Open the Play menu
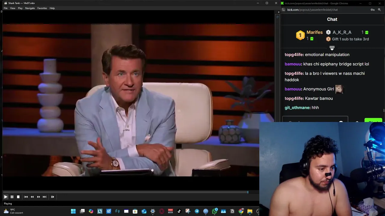385x216 pixels. pos(20,8)
